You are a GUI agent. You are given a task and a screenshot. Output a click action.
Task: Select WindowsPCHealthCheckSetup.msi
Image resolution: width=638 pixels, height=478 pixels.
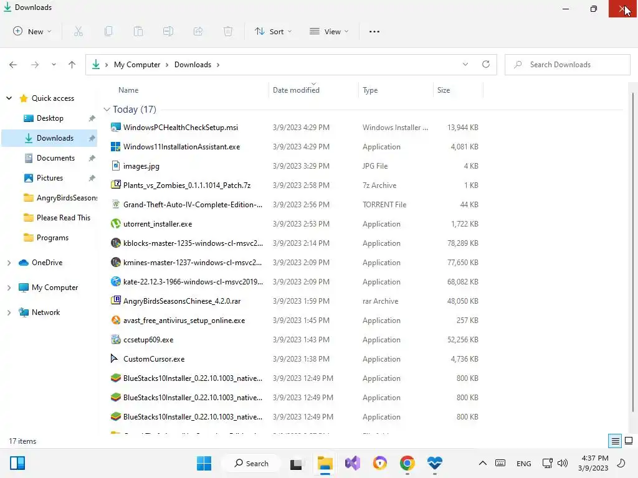(180, 127)
